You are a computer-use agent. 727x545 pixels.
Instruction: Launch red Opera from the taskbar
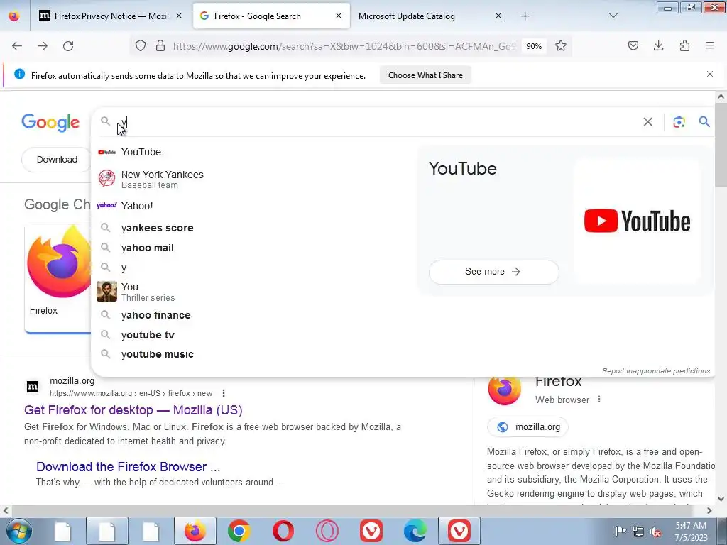pos(283,531)
